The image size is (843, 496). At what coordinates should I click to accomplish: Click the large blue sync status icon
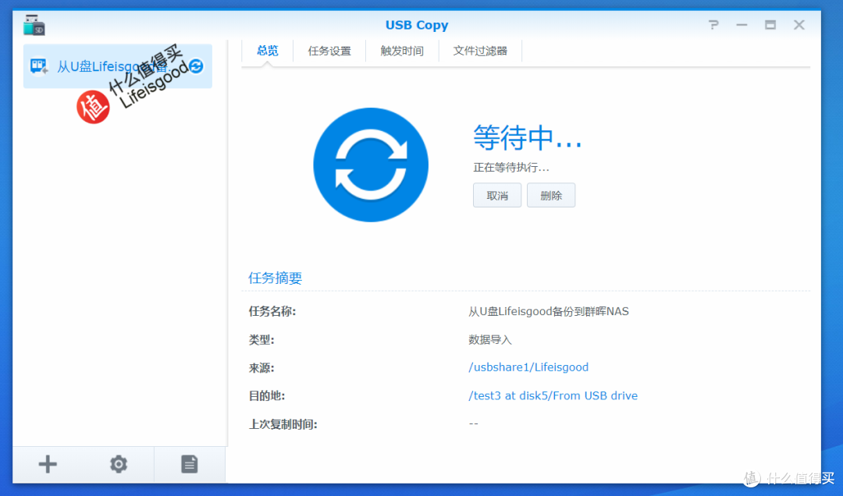point(371,165)
